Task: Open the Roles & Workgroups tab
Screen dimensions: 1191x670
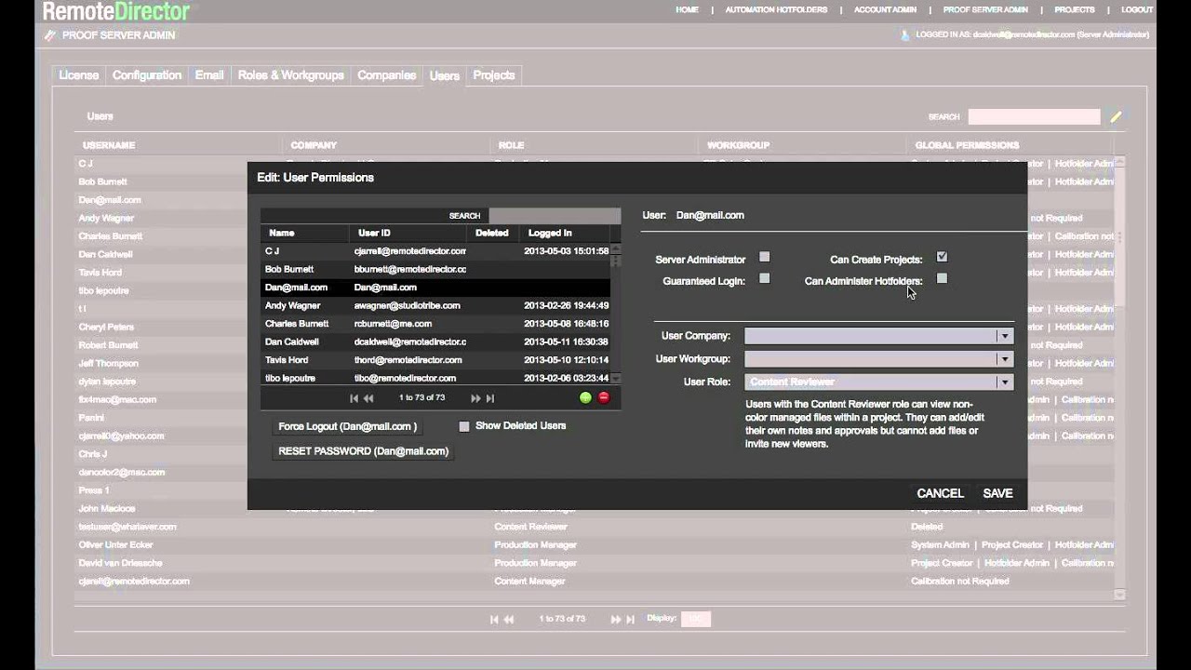Action: pyautogui.click(x=290, y=75)
